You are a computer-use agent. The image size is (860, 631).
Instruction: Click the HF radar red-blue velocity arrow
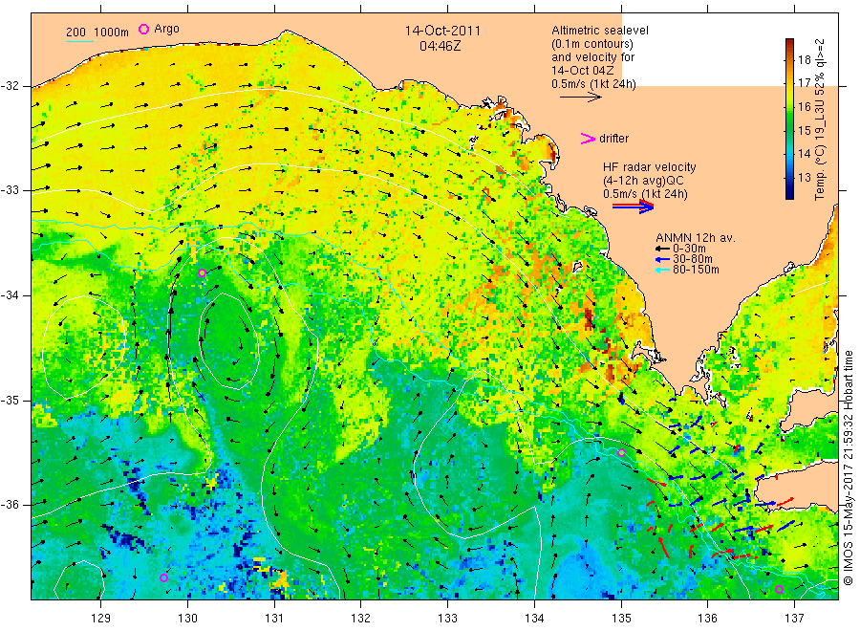click(633, 207)
